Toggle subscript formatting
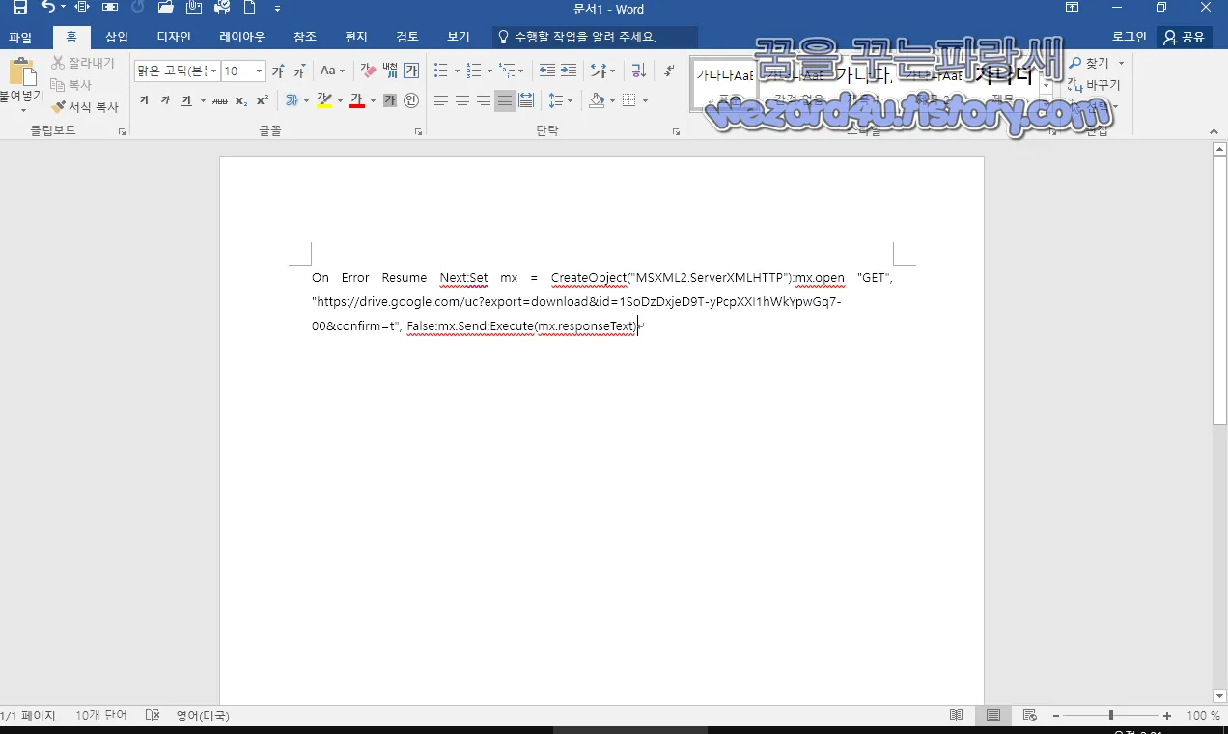 point(241,100)
